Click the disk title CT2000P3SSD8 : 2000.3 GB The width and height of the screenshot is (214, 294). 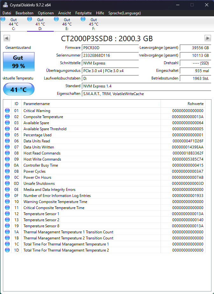(107, 38)
